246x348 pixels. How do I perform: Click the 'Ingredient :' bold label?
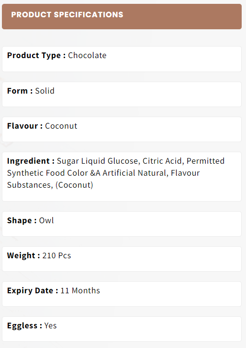pyautogui.click(x=31, y=161)
